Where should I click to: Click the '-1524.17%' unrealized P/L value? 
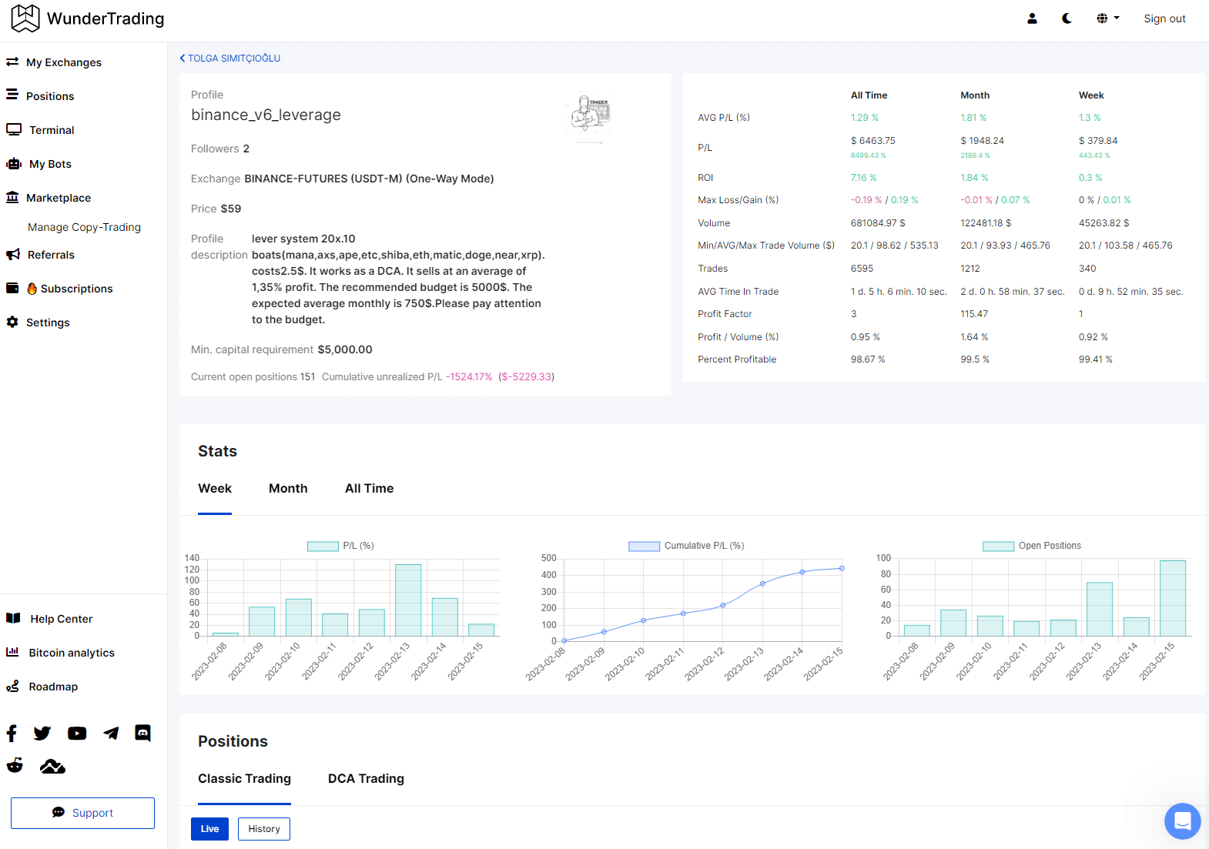tap(469, 377)
